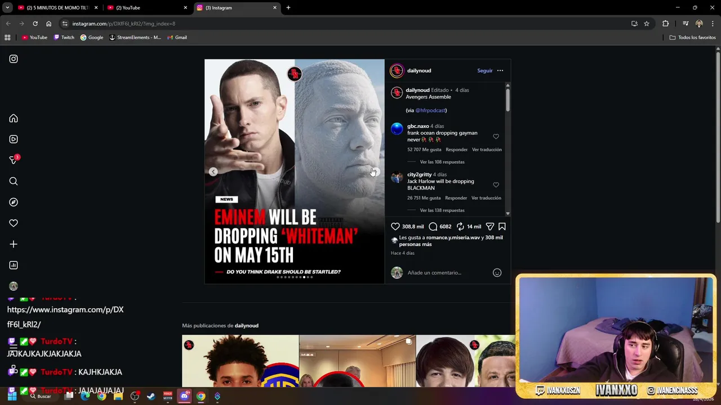Like gbc.naxo's comment

point(496,136)
